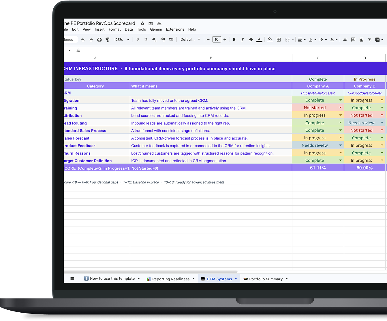The image size is (387, 321).
Task: Create a filter with funnel icon
Action: point(370,40)
